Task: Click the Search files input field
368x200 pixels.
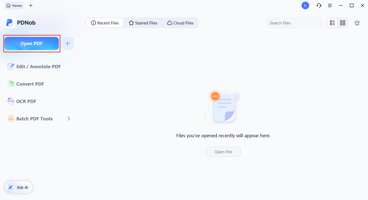Action: click(294, 23)
